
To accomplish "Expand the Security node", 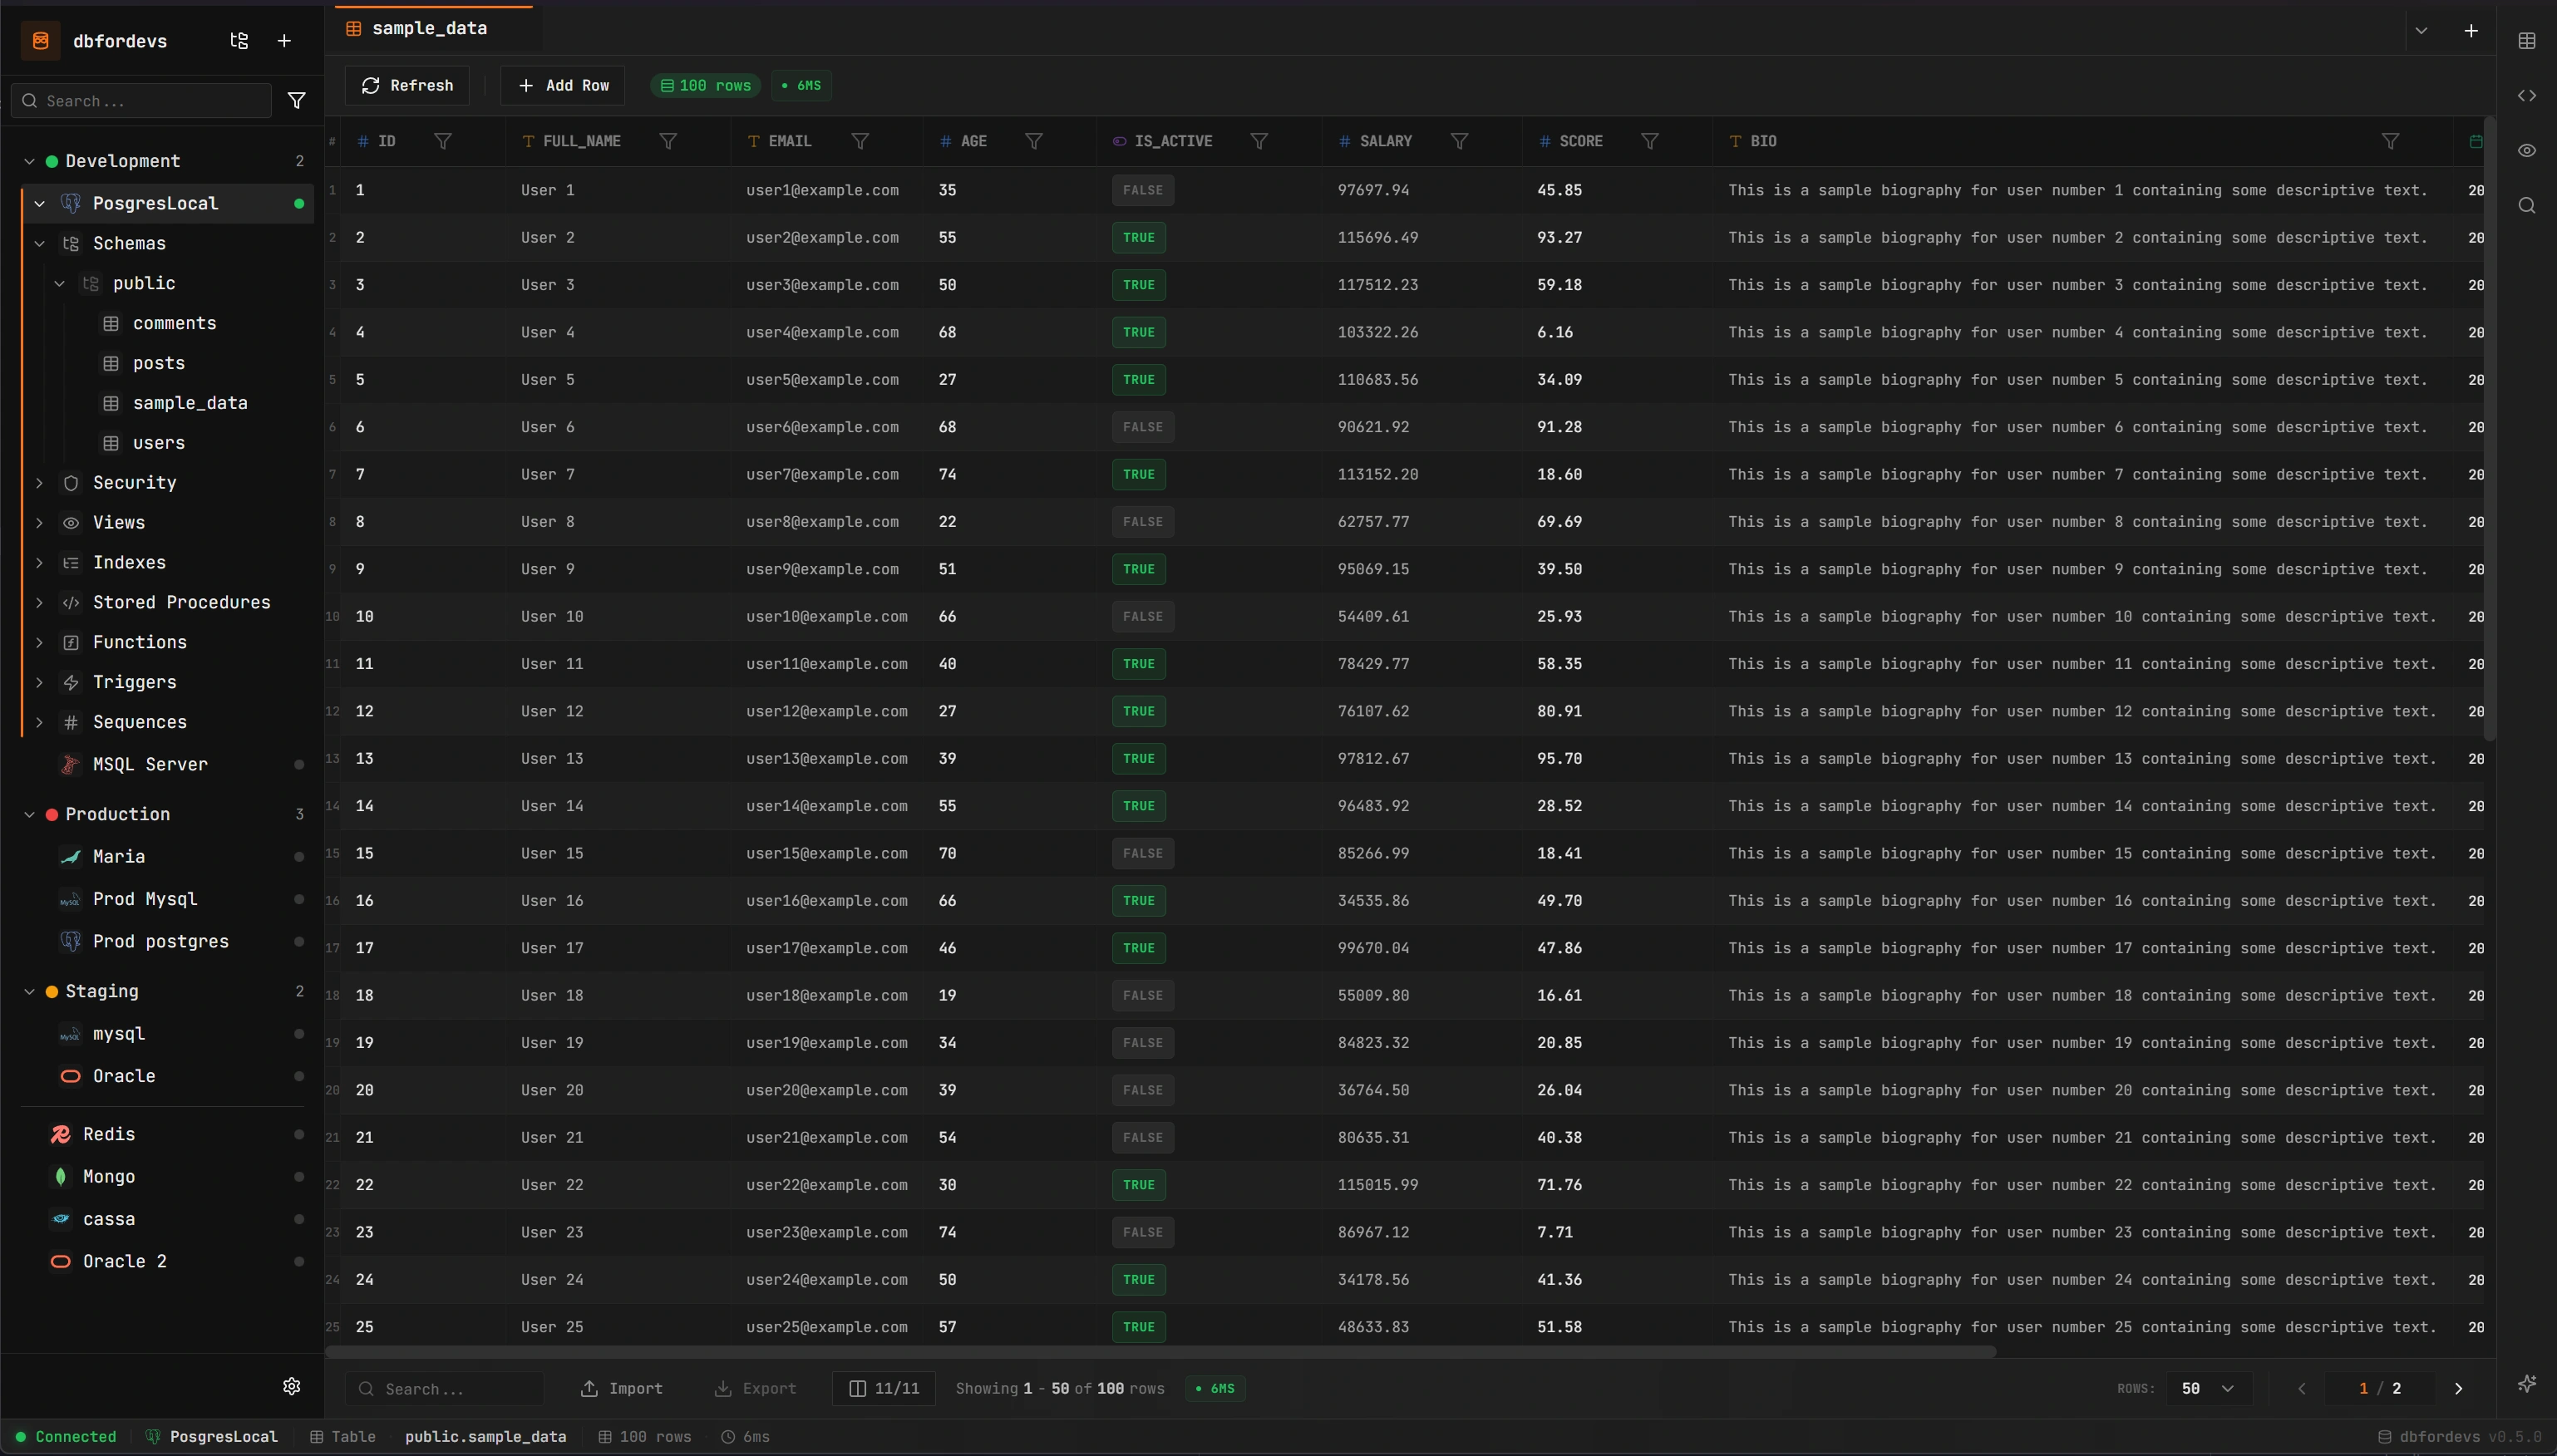I will [39, 483].
